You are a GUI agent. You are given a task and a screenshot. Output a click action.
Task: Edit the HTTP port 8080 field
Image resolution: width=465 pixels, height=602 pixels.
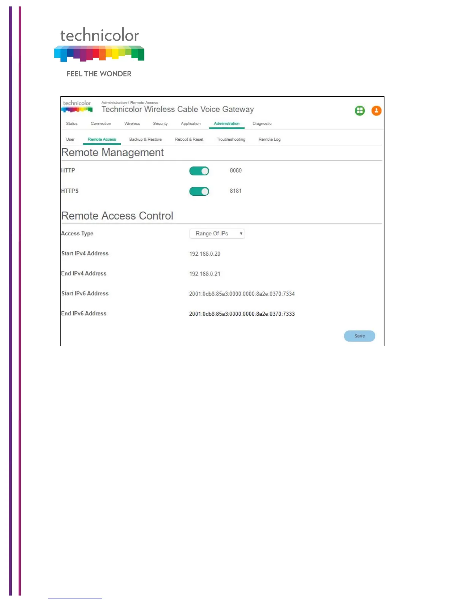(x=236, y=171)
